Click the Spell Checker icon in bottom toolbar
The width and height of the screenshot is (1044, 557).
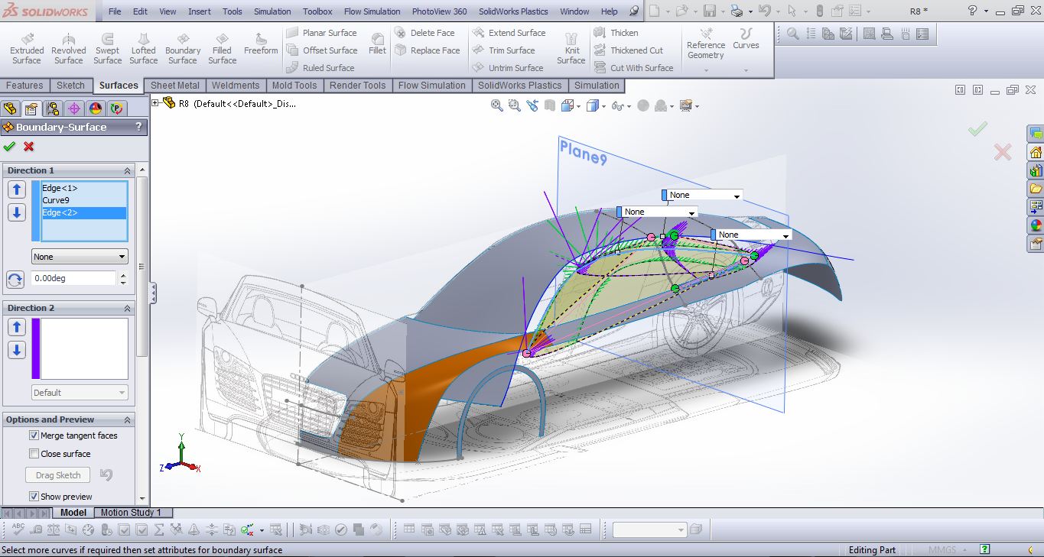[18, 529]
